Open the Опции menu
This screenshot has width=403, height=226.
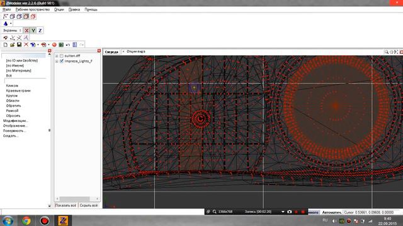point(59,9)
